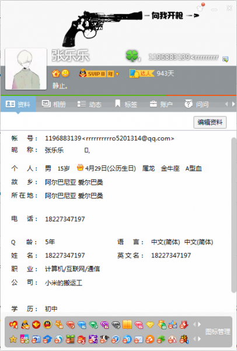Open the 账户 tab

[x=161, y=104]
